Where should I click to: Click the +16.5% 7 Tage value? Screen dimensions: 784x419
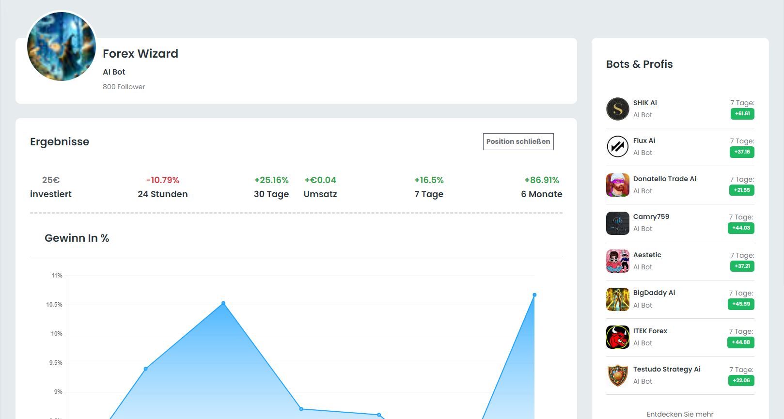pos(429,180)
